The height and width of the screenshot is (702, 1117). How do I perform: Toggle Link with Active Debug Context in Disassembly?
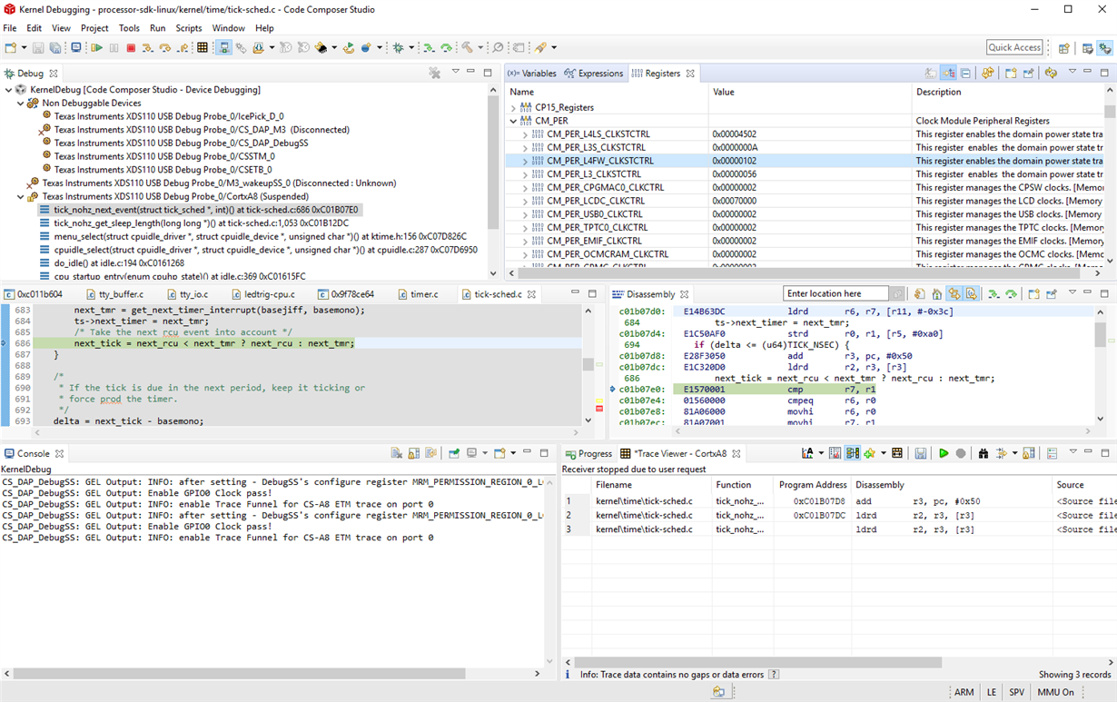(954, 294)
